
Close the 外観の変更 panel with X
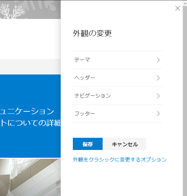coord(178,8)
